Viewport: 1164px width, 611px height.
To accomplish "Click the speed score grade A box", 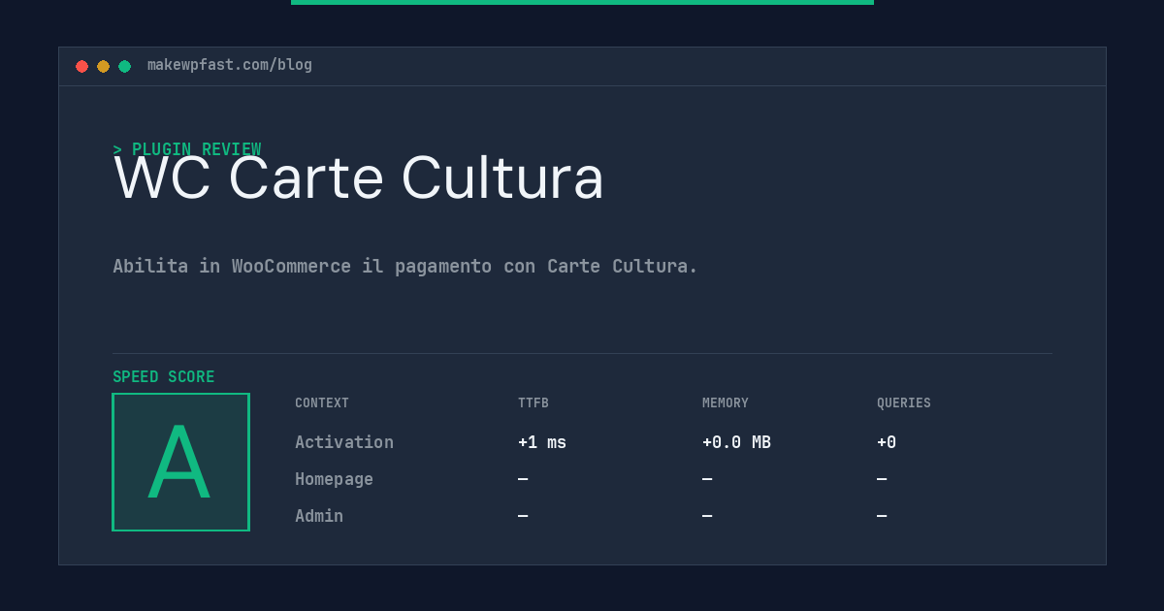I will (180, 462).
